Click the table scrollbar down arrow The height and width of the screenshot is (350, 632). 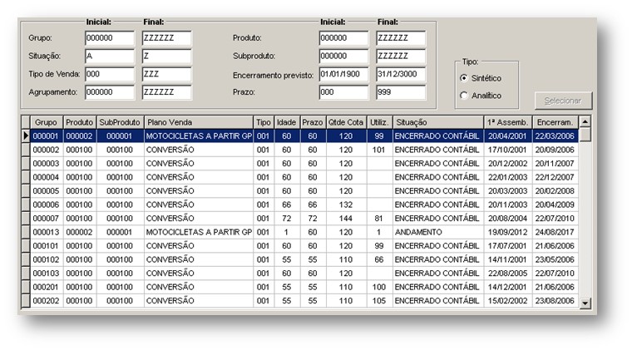tap(585, 303)
